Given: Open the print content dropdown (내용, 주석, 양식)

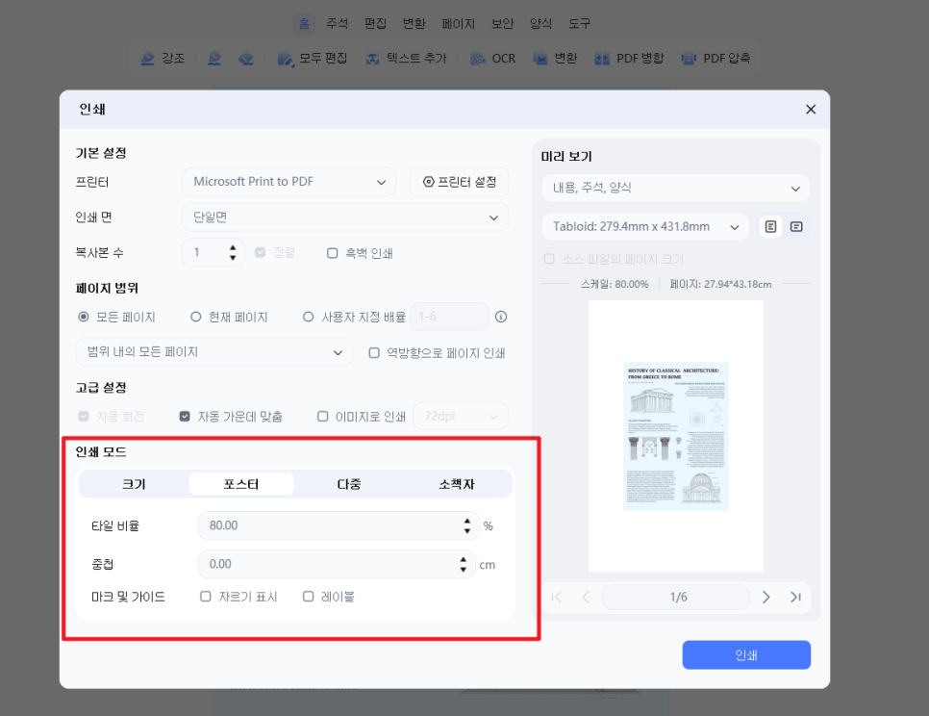Looking at the screenshot, I should pyautogui.click(x=676, y=189).
